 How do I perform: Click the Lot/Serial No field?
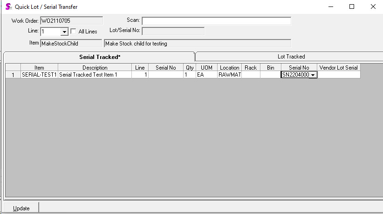pos(173,31)
